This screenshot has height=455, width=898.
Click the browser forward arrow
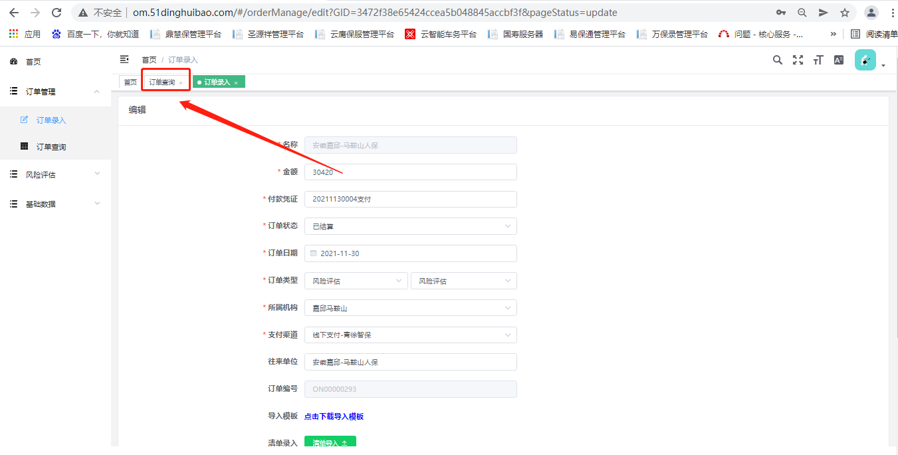pos(35,13)
